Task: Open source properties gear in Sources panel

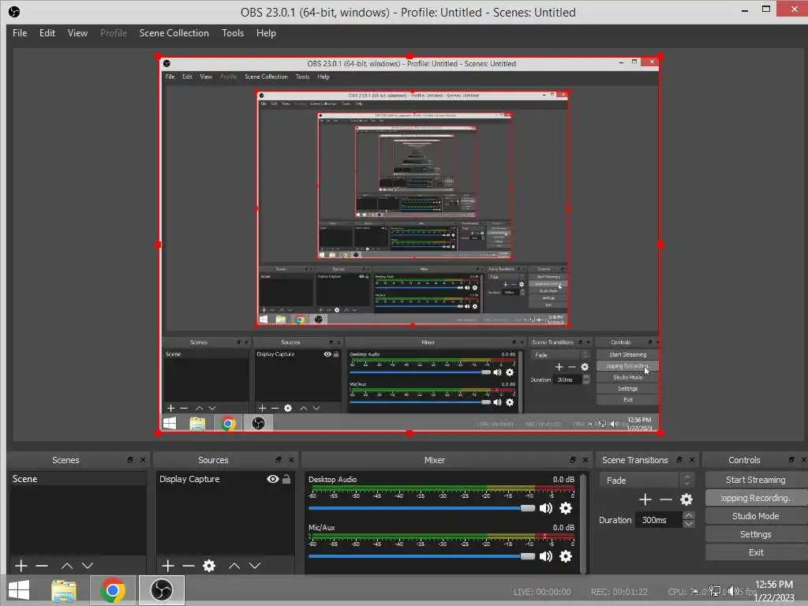Action: [x=208, y=566]
